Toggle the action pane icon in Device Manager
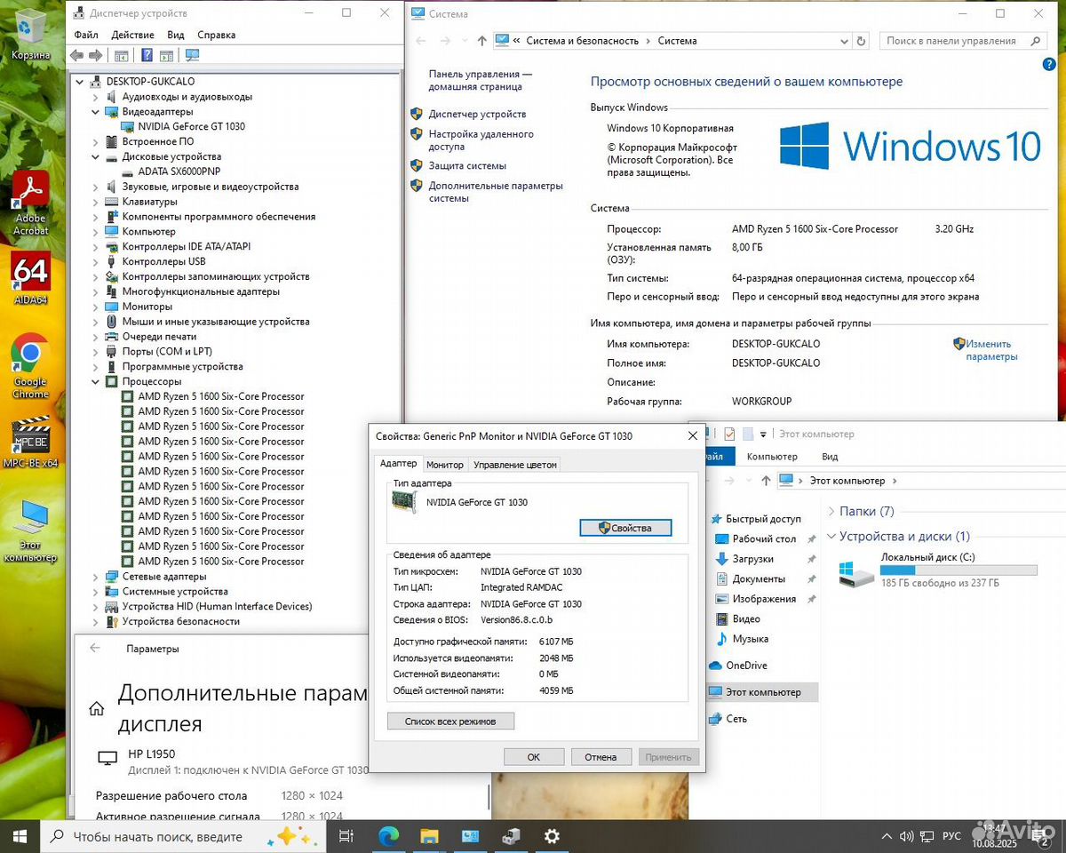 166,55
